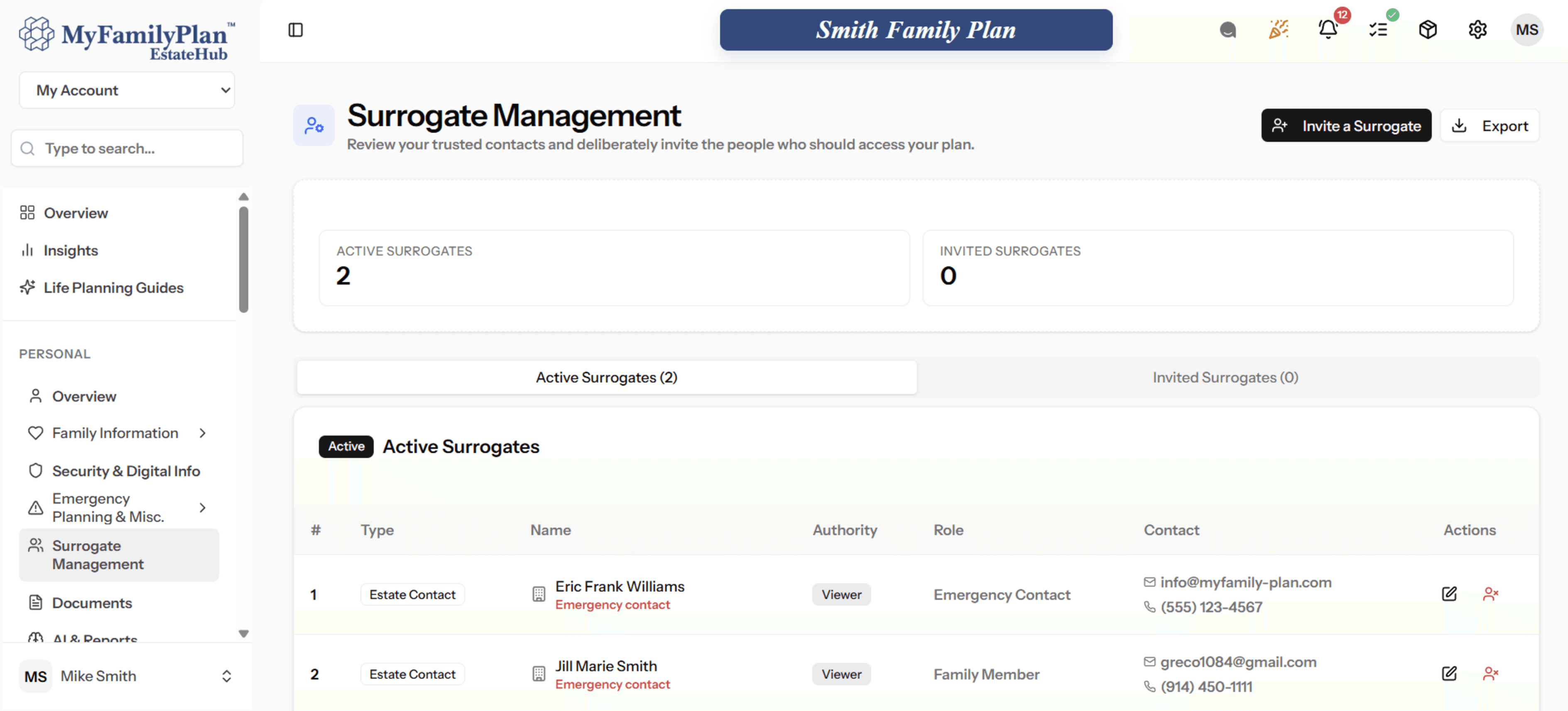This screenshot has width=1568, height=711.
Task: Open the checklist tasks icon
Action: tap(1378, 30)
